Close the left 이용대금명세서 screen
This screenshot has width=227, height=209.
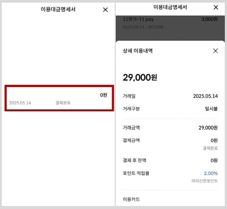pos(105,10)
